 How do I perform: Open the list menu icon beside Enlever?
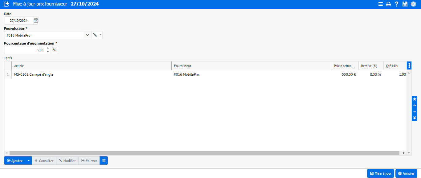(104, 160)
